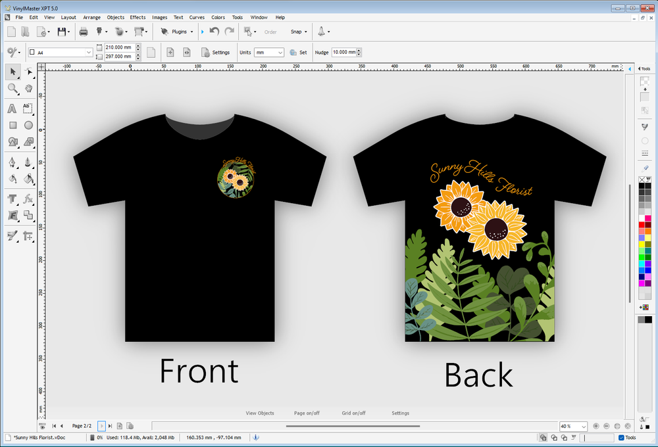Click the Print icon
The width and height of the screenshot is (658, 447).
point(84,31)
